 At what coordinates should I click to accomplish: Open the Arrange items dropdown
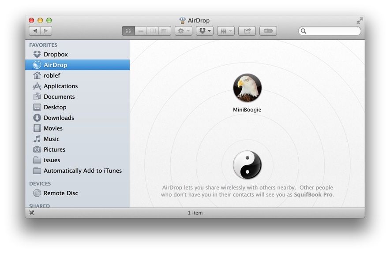point(225,31)
